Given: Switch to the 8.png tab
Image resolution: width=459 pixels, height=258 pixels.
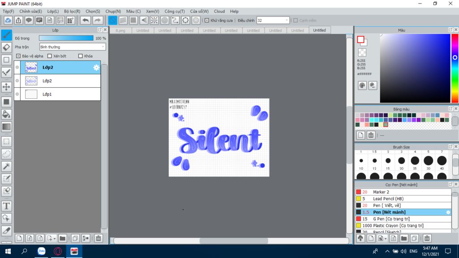Looking at the screenshot, I should coord(120,30).
